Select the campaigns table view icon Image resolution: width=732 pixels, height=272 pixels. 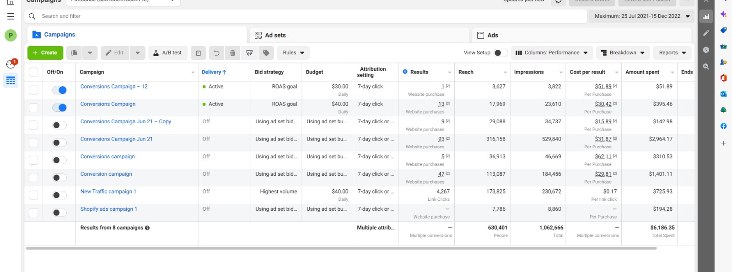[x=11, y=80]
